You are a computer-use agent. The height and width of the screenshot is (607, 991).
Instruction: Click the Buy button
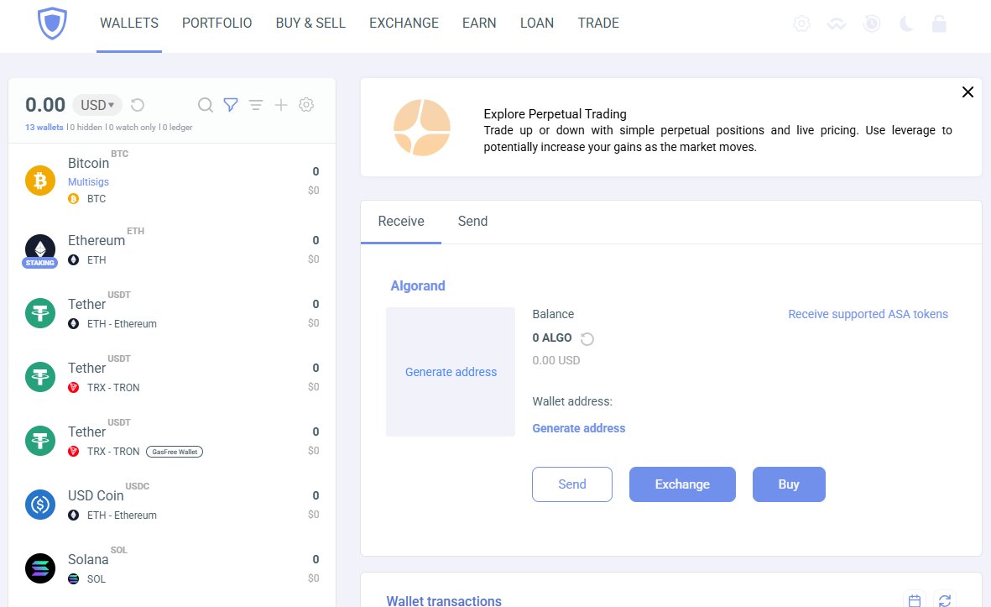click(789, 484)
